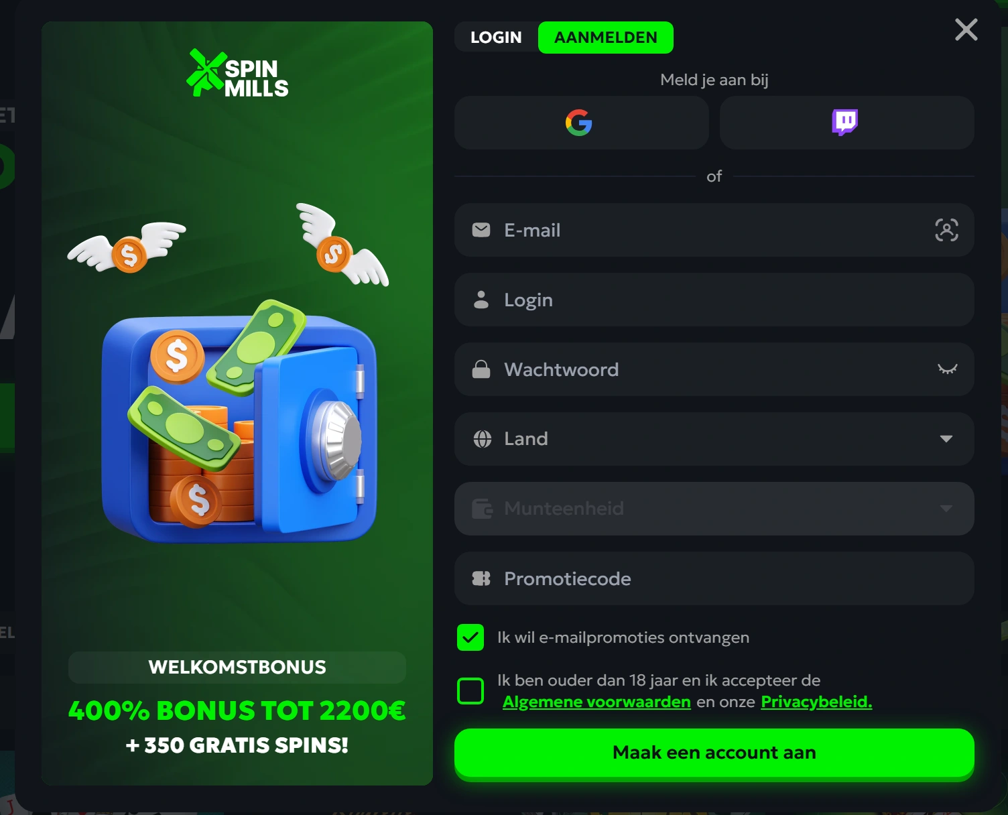Switch to the LOGIN tab
The image size is (1008, 815).
click(496, 38)
